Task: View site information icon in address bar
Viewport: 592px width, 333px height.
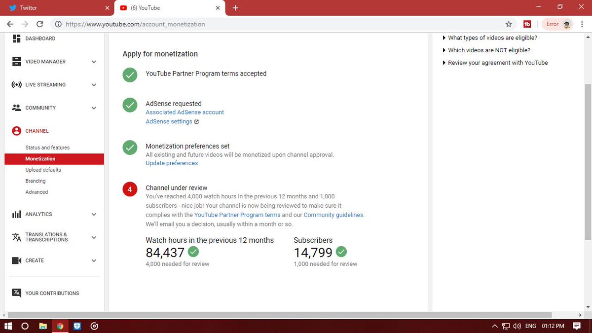Action: click(x=58, y=24)
